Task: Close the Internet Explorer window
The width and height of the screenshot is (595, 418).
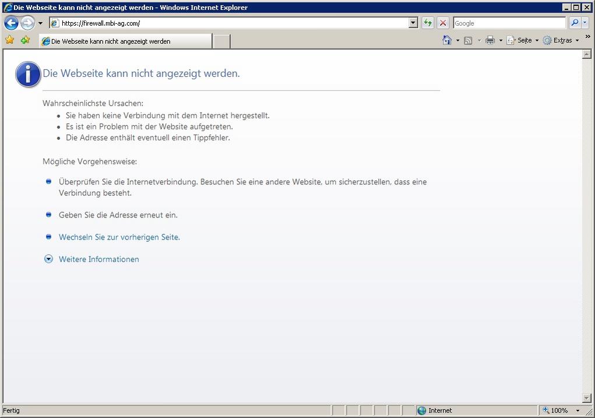Action: tap(587, 7)
